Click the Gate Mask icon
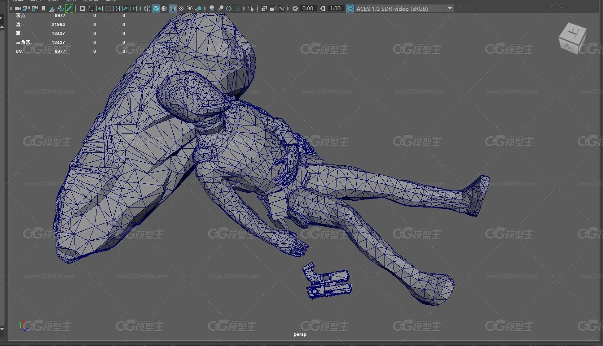The width and height of the screenshot is (603, 346). click(x=108, y=9)
